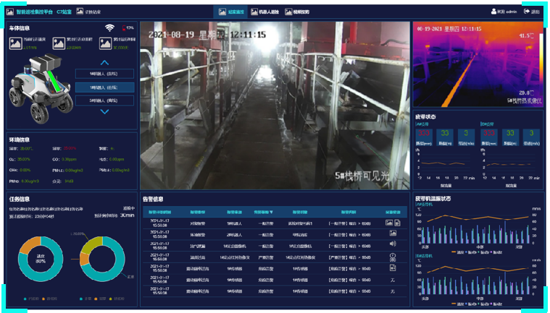
Task: Click the olive segment of status donut
Action: point(92,244)
